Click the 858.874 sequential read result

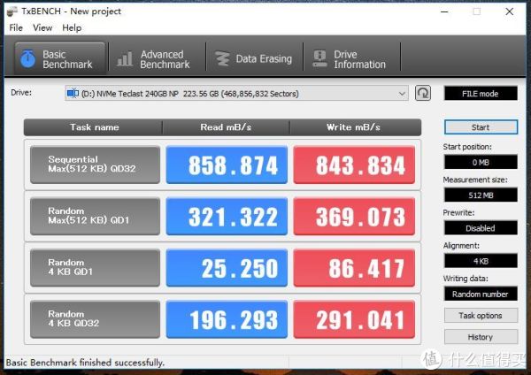[227, 165]
